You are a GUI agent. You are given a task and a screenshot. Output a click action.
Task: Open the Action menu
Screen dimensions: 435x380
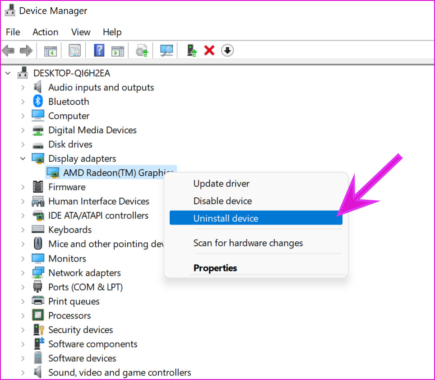click(45, 32)
